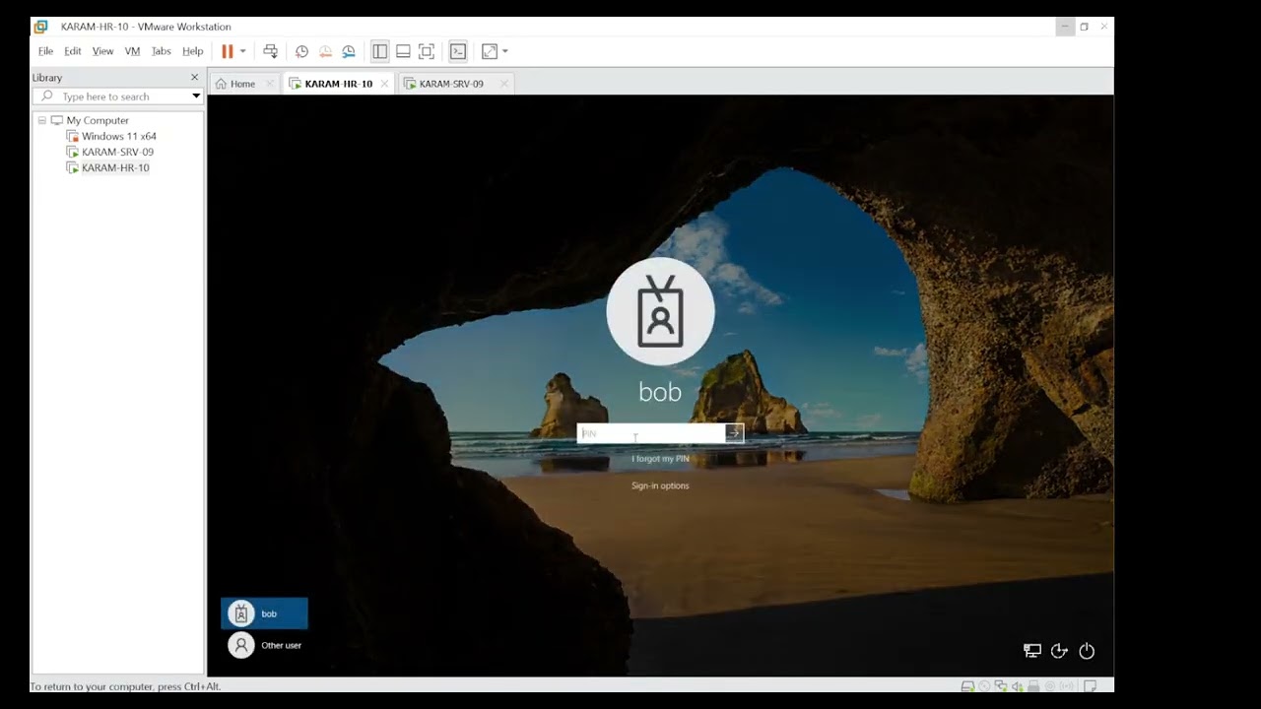Open the Ease of Access icon
The image size is (1261, 709).
click(x=1060, y=651)
